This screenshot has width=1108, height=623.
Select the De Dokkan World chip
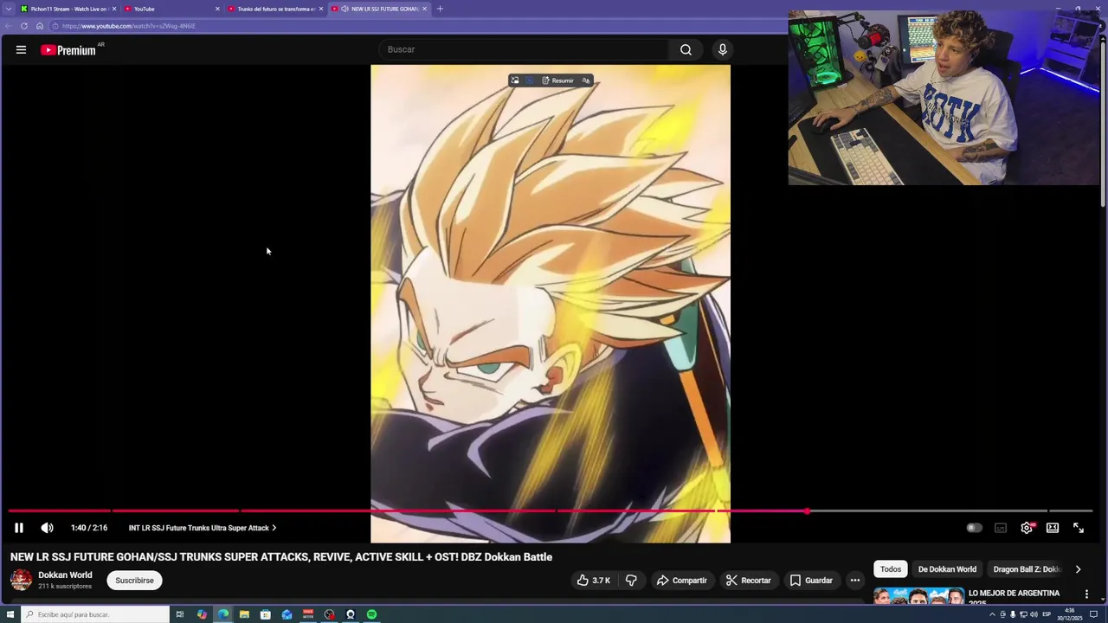coord(947,569)
